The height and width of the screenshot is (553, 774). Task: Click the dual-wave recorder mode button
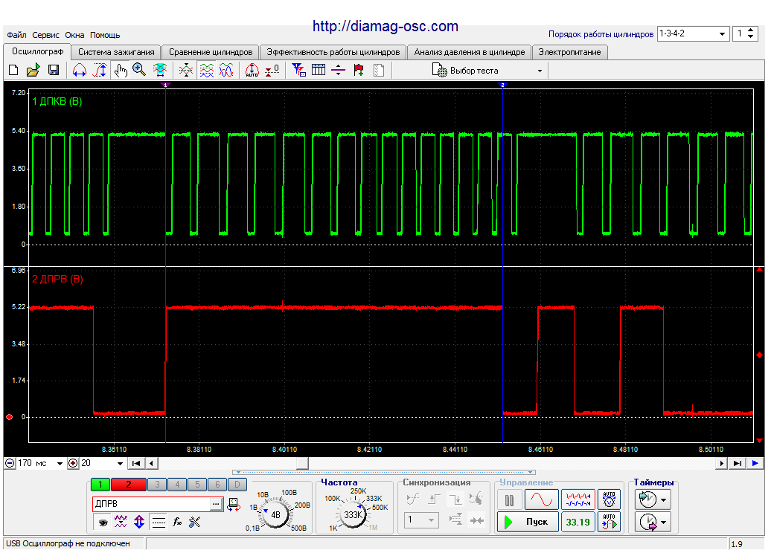(578, 499)
